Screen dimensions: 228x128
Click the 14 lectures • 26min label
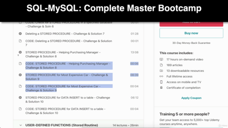tap(125, 125)
